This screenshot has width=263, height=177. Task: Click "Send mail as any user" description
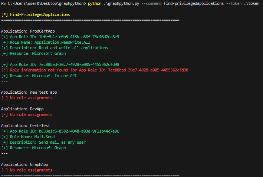[x=62, y=142]
